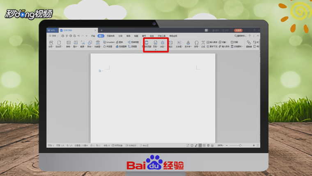Collapse the ribbon with the chevron arrow
Viewport: 312px width, 176px height.
[x=258, y=36]
